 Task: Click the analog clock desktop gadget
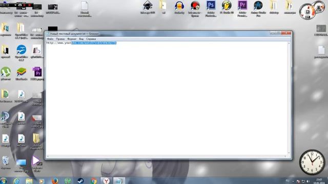[312, 163]
